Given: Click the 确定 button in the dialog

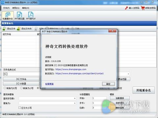Looking at the screenshot, I should [108, 84].
